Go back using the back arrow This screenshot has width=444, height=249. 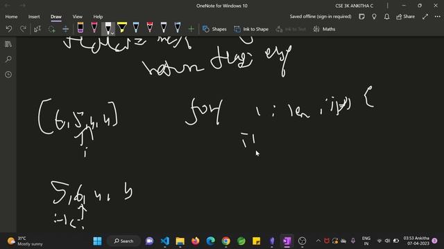[x=8, y=6]
